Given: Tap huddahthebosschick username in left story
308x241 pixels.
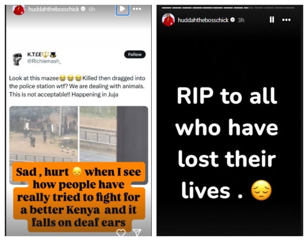Looking at the screenshot, I should (54, 9).
